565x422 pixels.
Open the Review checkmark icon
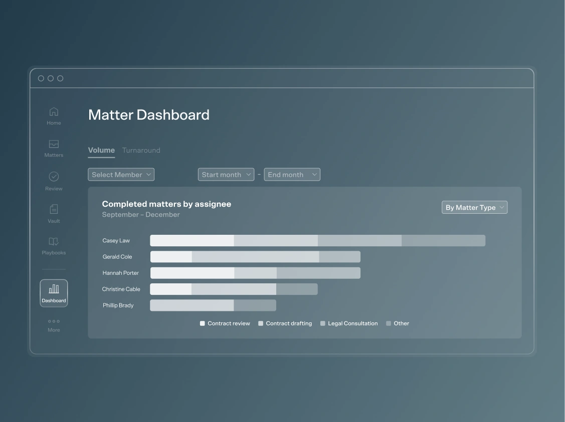tap(54, 176)
